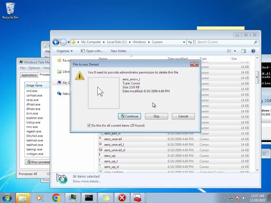
Task: Click Windows breadcrumb in address bar
Action: pyautogui.click(x=139, y=42)
